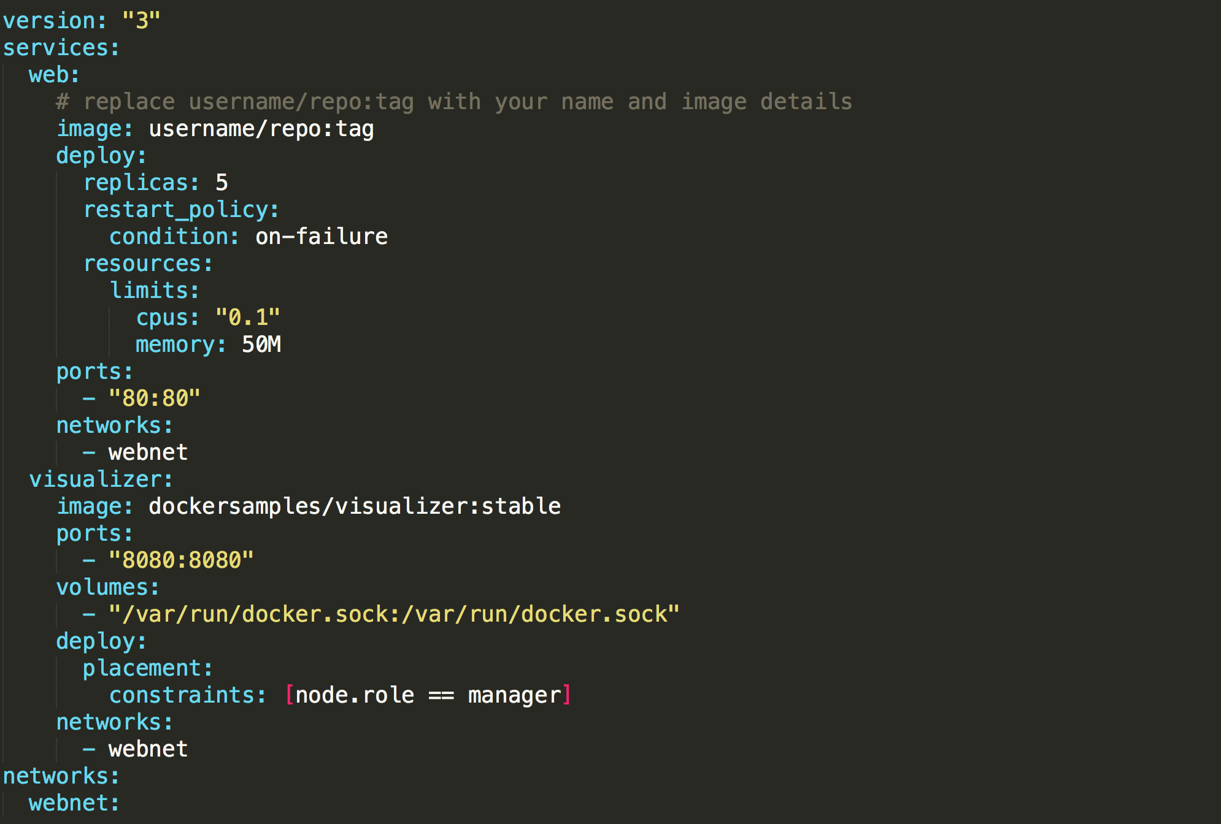1221x824 pixels.
Task: Click the node.role == manager constraint
Action: pyautogui.click(x=428, y=695)
